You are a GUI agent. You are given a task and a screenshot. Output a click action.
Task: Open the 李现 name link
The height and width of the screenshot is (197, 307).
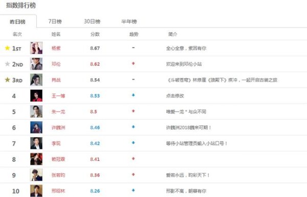click(x=56, y=143)
